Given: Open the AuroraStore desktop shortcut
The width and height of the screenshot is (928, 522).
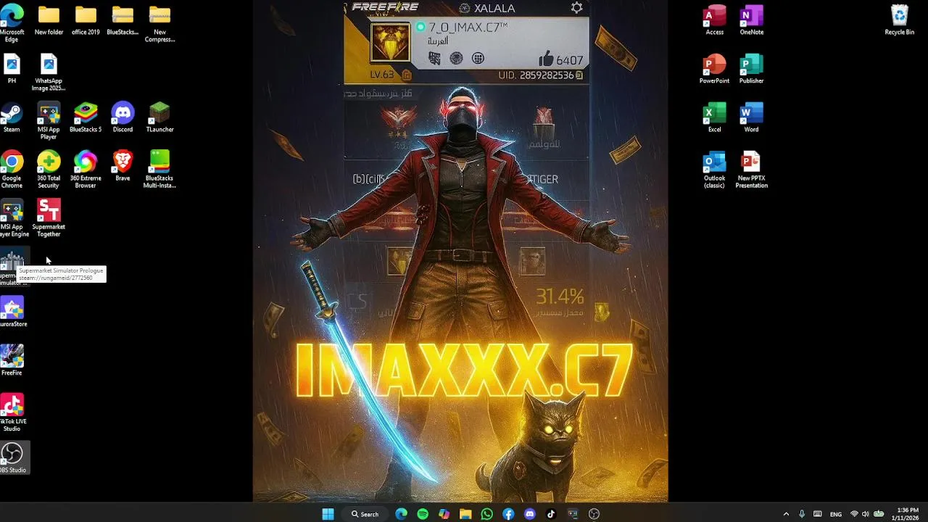Looking at the screenshot, I should pyautogui.click(x=12, y=312).
